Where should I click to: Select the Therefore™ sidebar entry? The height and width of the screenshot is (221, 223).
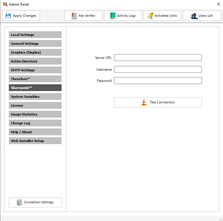35,79
